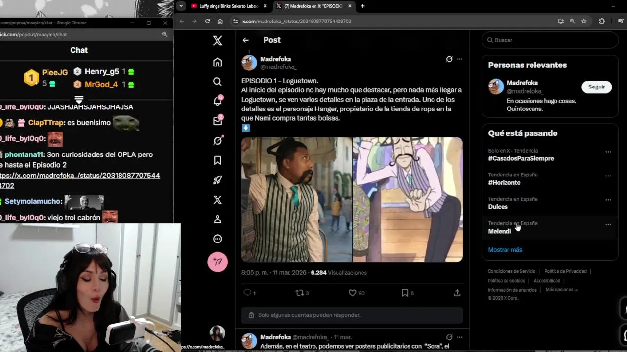The width and height of the screenshot is (627, 352).
Task: Click search icon in chat popout address bar
Action: [165, 34]
